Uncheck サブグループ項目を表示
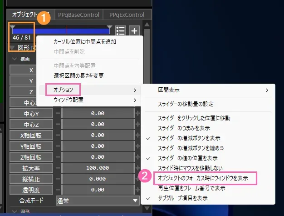This screenshot has height=216, width=284. click(x=208, y=198)
